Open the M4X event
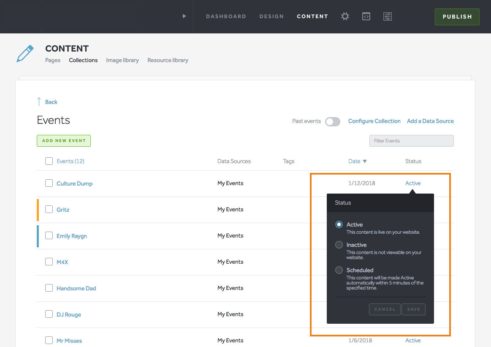This screenshot has height=347, width=491. pos(62,262)
